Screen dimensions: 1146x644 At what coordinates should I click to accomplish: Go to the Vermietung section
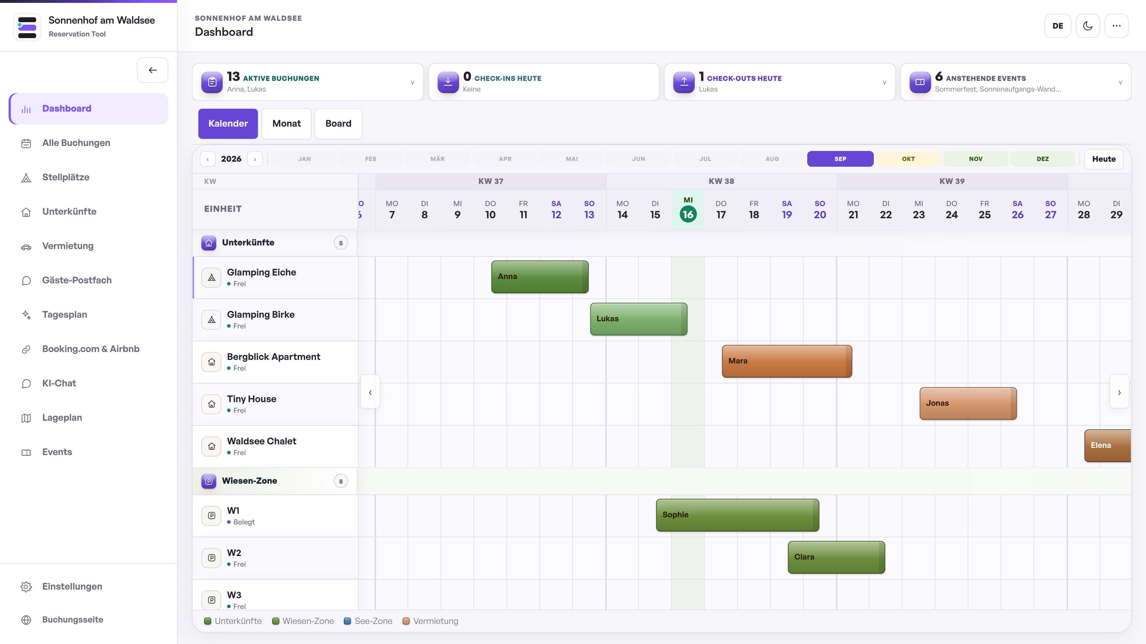click(88, 246)
